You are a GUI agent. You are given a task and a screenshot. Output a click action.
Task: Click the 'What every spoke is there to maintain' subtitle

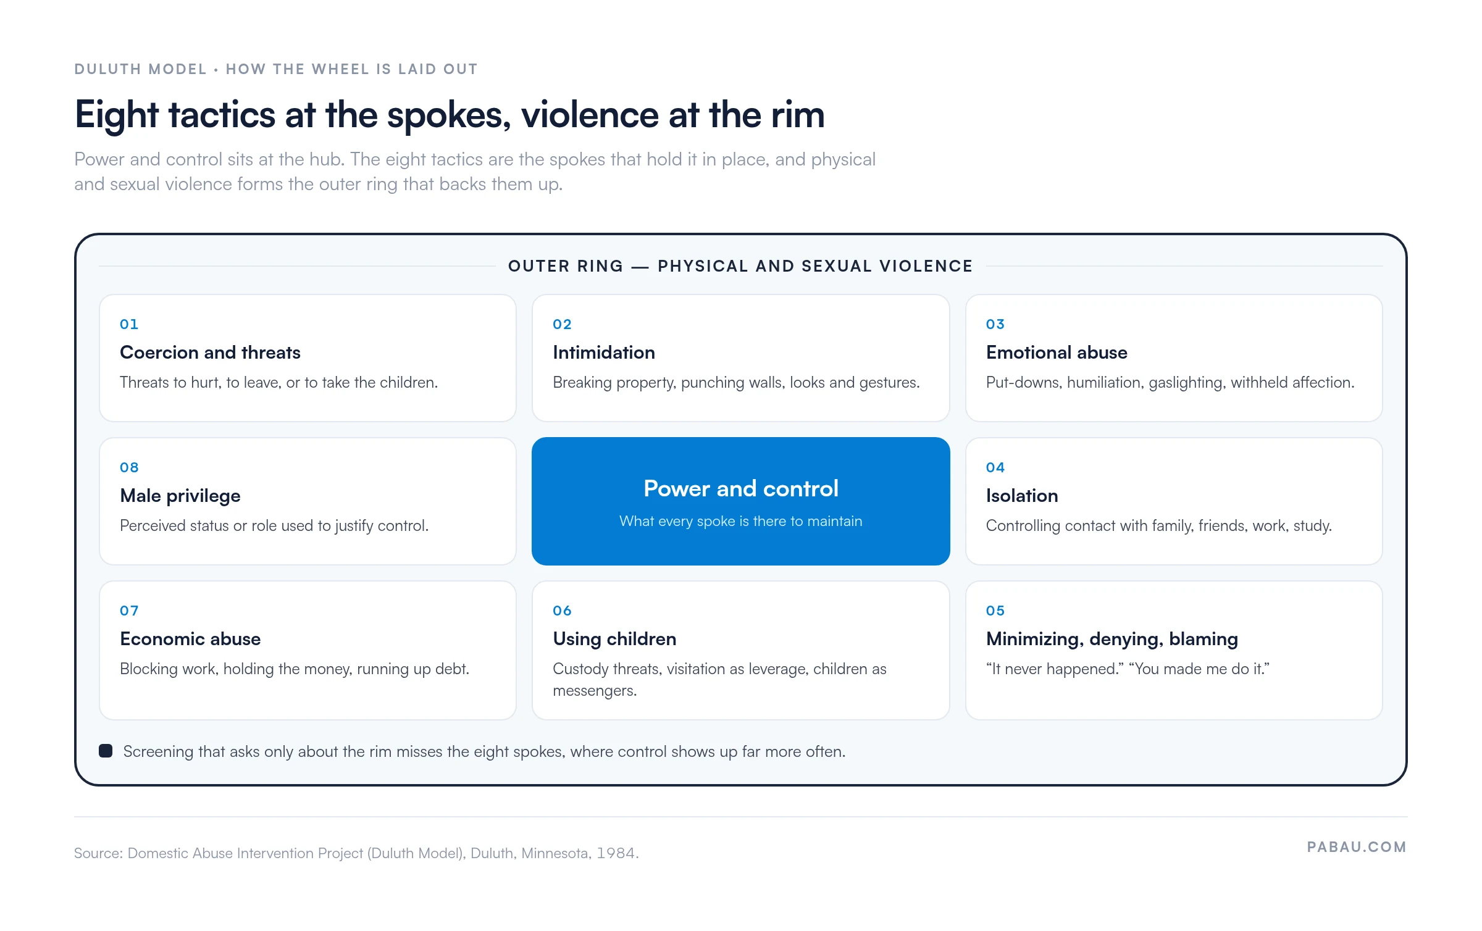coord(740,521)
